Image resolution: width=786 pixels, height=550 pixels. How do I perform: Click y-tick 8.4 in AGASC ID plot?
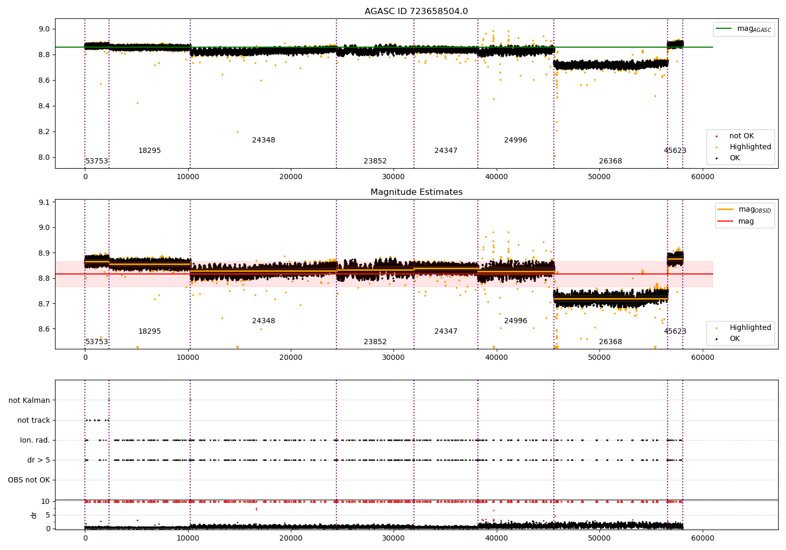coord(45,106)
